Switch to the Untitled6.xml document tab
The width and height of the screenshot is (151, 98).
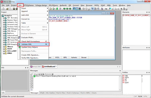click(x=49, y=67)
